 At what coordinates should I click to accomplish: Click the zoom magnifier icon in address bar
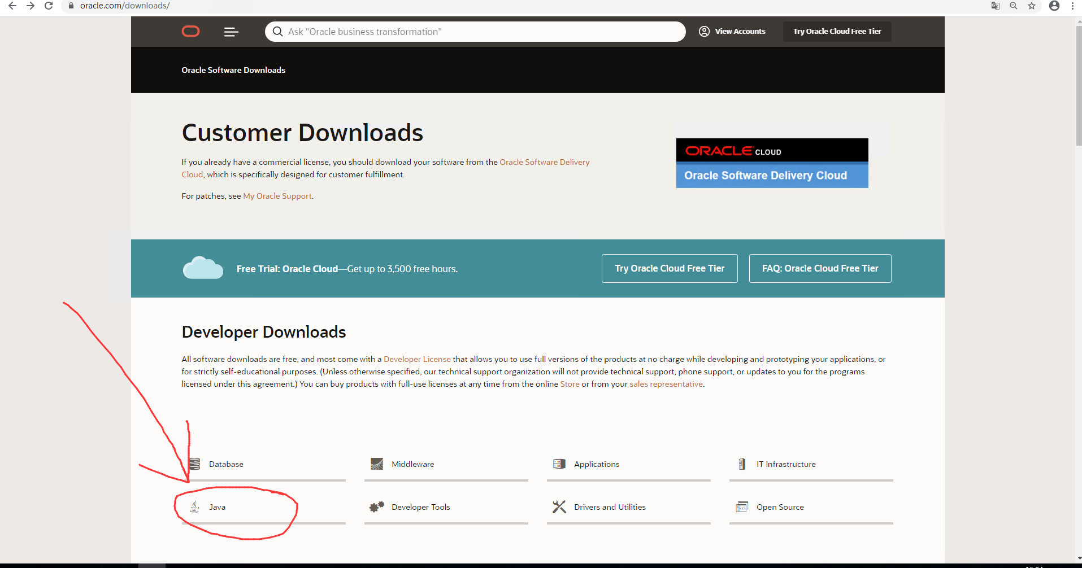point(1014,6)
